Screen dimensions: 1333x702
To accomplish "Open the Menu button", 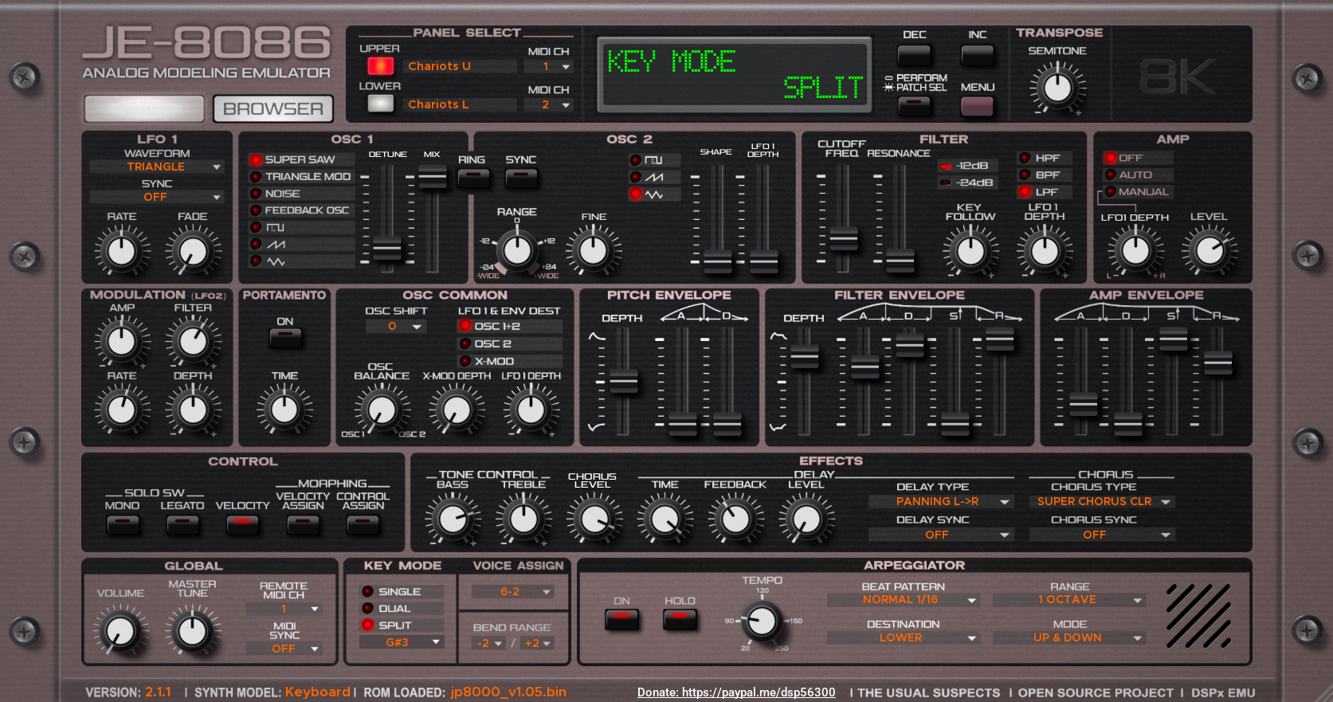I will click(x=977, y=106).
